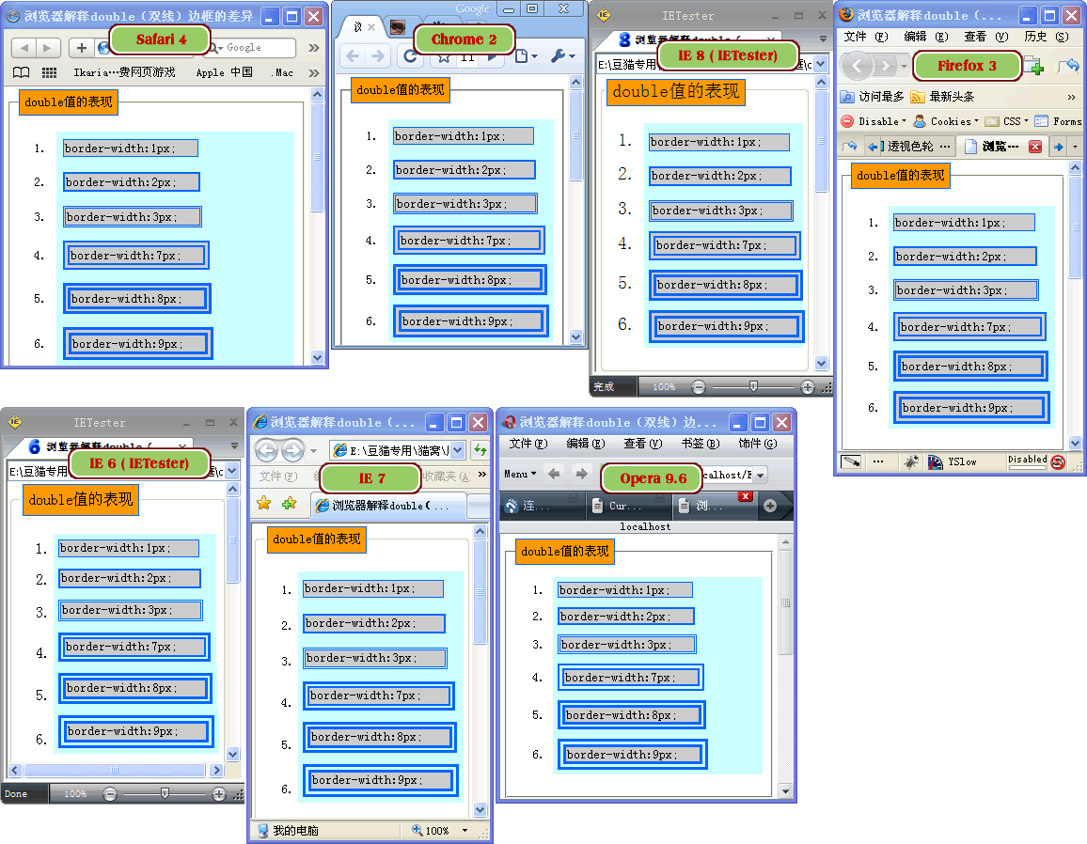
Task: Add bookmark with Safari's plus button
Action: (x=82, y=48)
